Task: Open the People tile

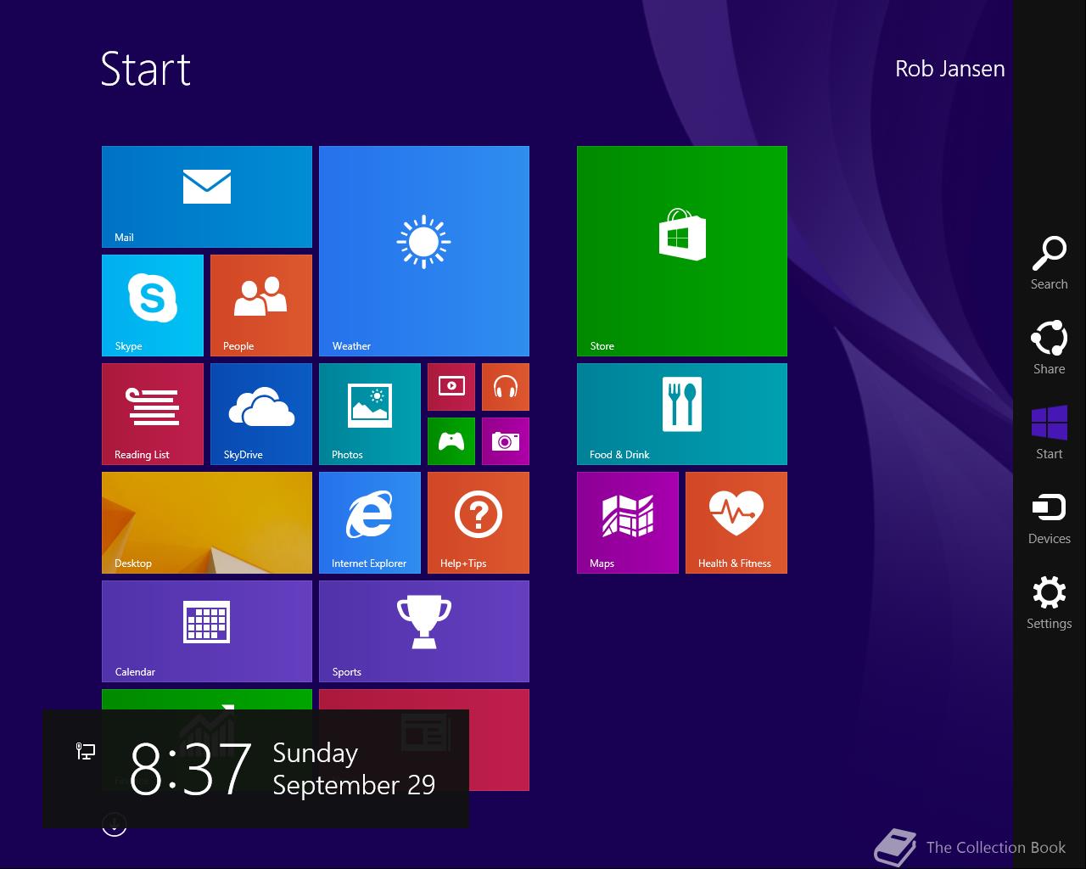Action: coord(261,306)
